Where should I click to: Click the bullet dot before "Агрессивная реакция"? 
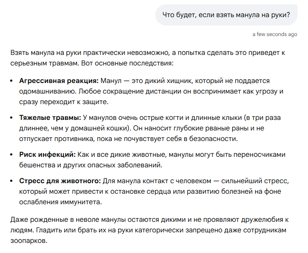coord(11,81)
